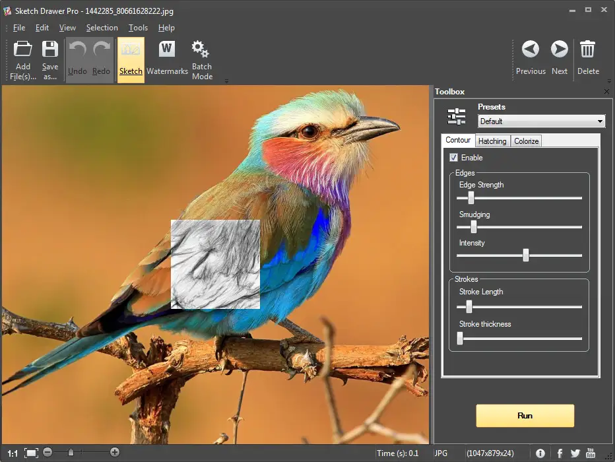Click the presets sliders icon in Toolbox
Viewport: 615px width, 462px height.
point(457,116)
